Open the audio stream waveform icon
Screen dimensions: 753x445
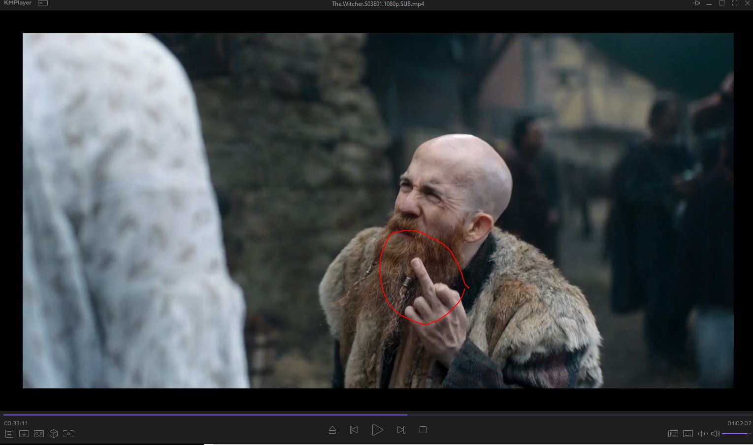pyautogui.click(x=703, y=434)
